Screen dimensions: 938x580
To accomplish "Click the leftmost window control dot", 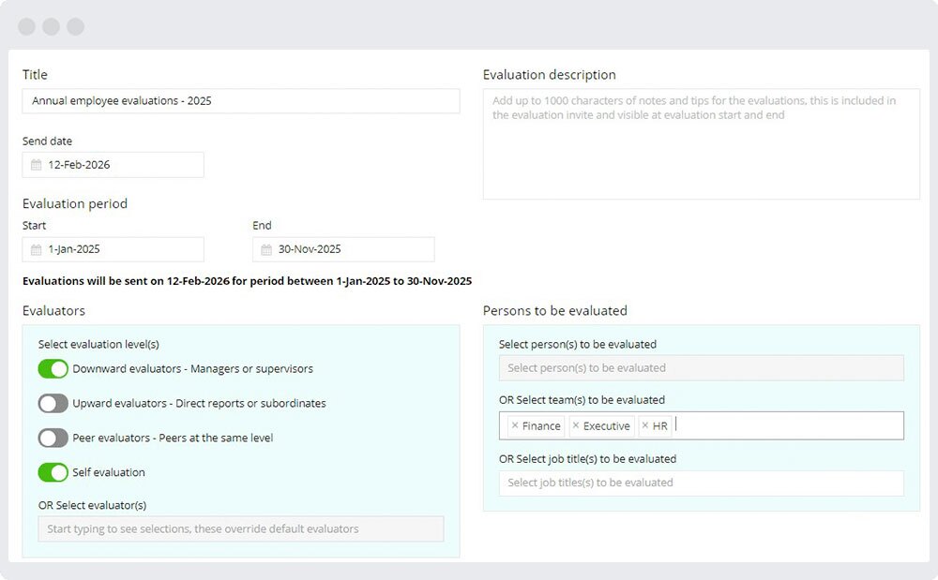I will point(26,26).
